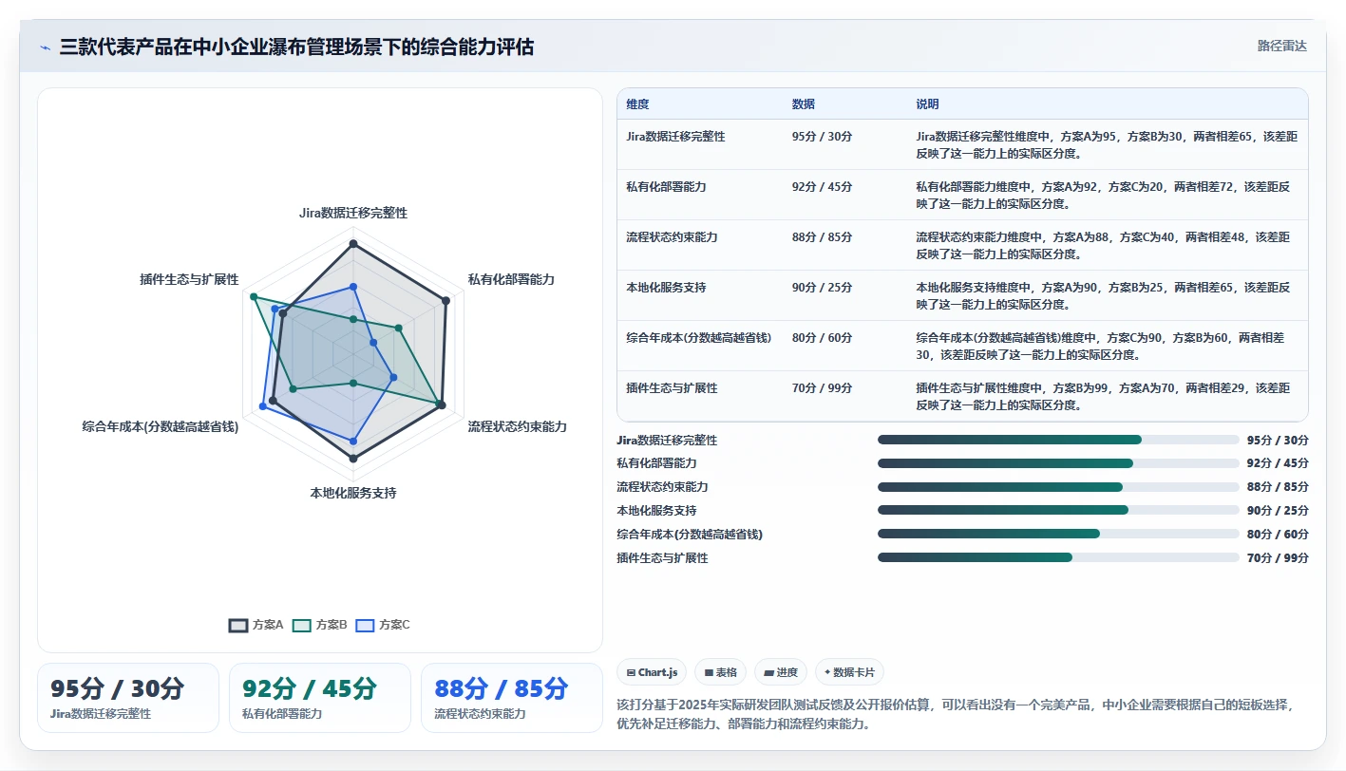Click 本地化服务支持 radar axis label
The height and width of the screenshot is (771, 1346).
pos(353,493)
